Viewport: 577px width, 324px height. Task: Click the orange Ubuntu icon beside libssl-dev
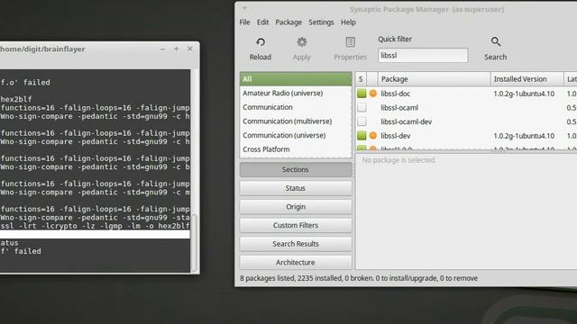coord(372,136)
